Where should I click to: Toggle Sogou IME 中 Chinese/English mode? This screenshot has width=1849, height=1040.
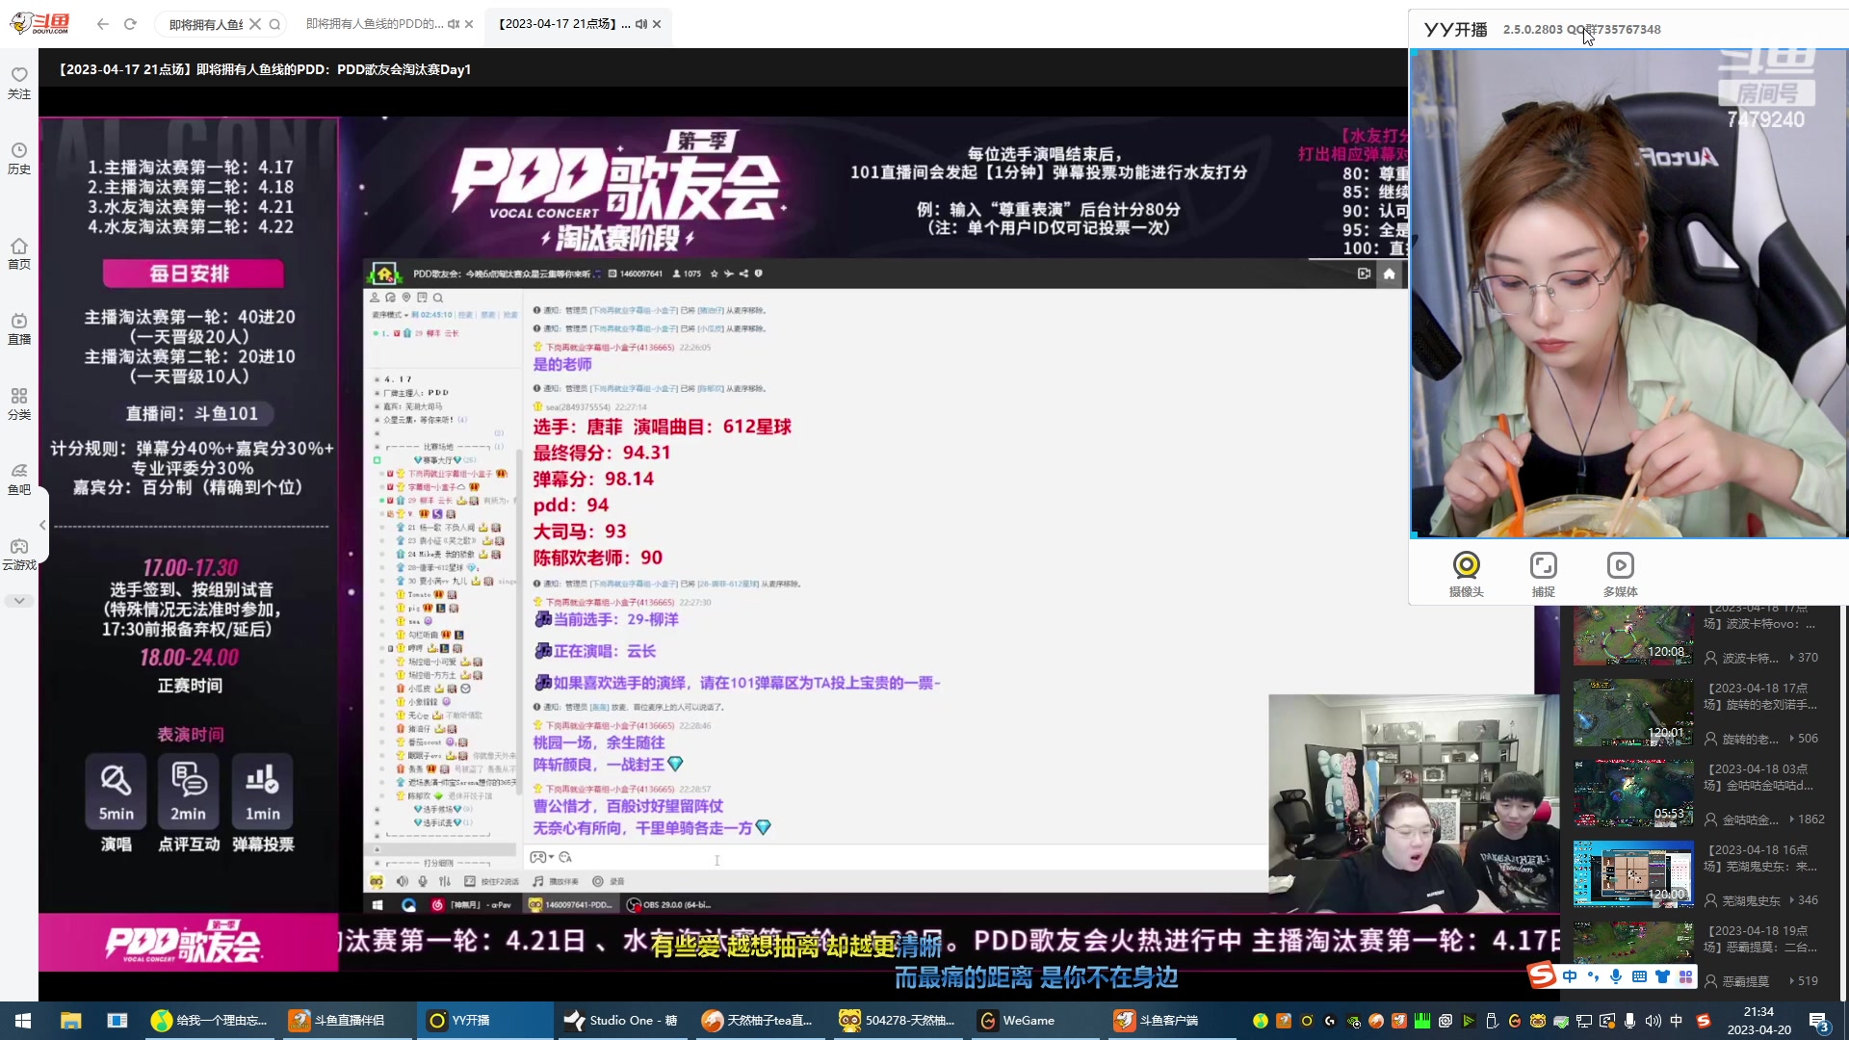click(x=1570, y=976)
